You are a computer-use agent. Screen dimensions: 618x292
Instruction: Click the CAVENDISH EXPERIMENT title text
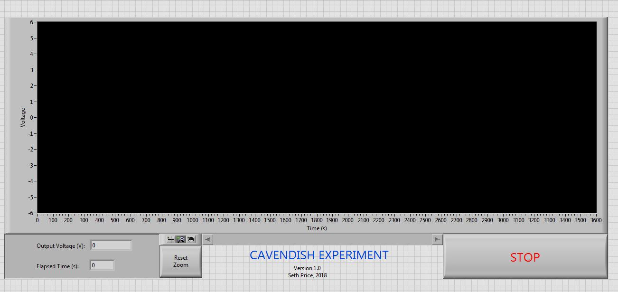319,255
